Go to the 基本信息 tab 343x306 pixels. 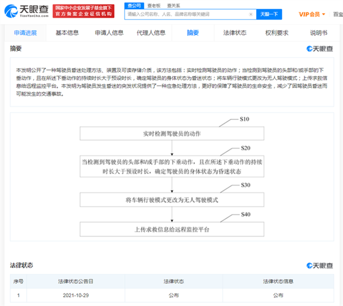(x=67, y=33)
